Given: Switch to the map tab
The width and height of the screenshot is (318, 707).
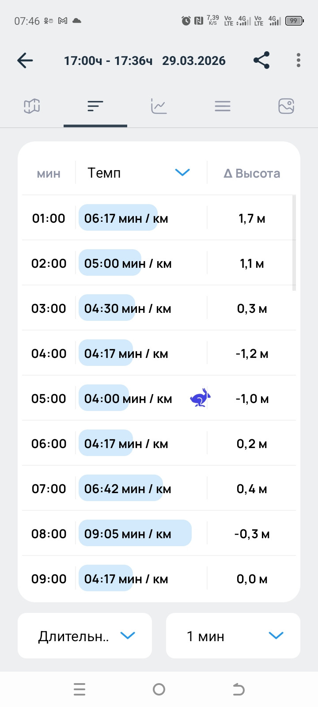Looking at the screenshot, I should pyautogui.click(x=32, y=106).
